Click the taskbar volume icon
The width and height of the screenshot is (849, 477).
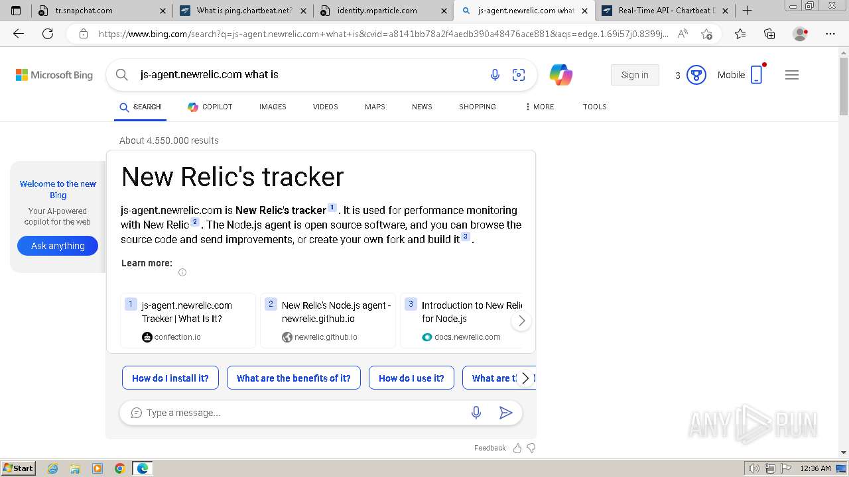[753, 468]
